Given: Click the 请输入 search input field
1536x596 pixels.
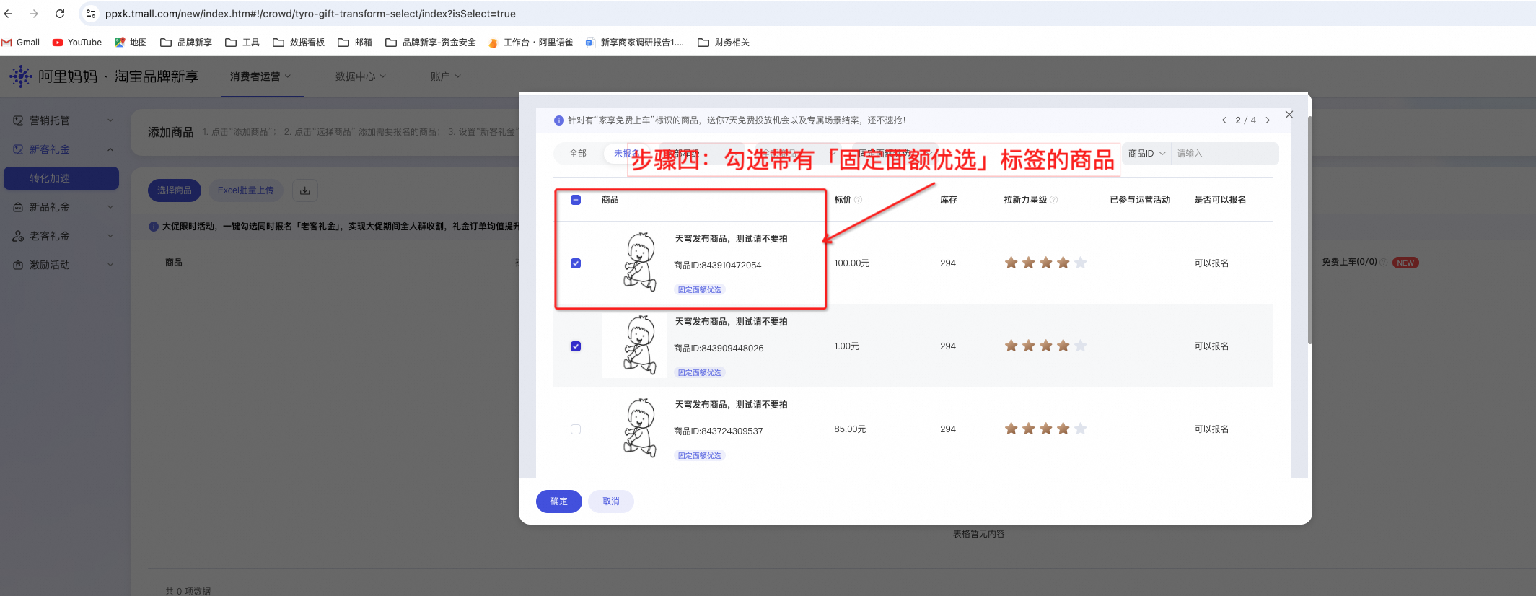Looking at the screenshot, I should 1224,154.
